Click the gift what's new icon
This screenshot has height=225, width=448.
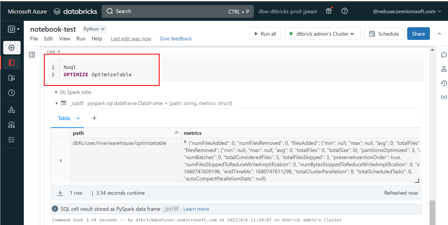(x=329, y=11)
